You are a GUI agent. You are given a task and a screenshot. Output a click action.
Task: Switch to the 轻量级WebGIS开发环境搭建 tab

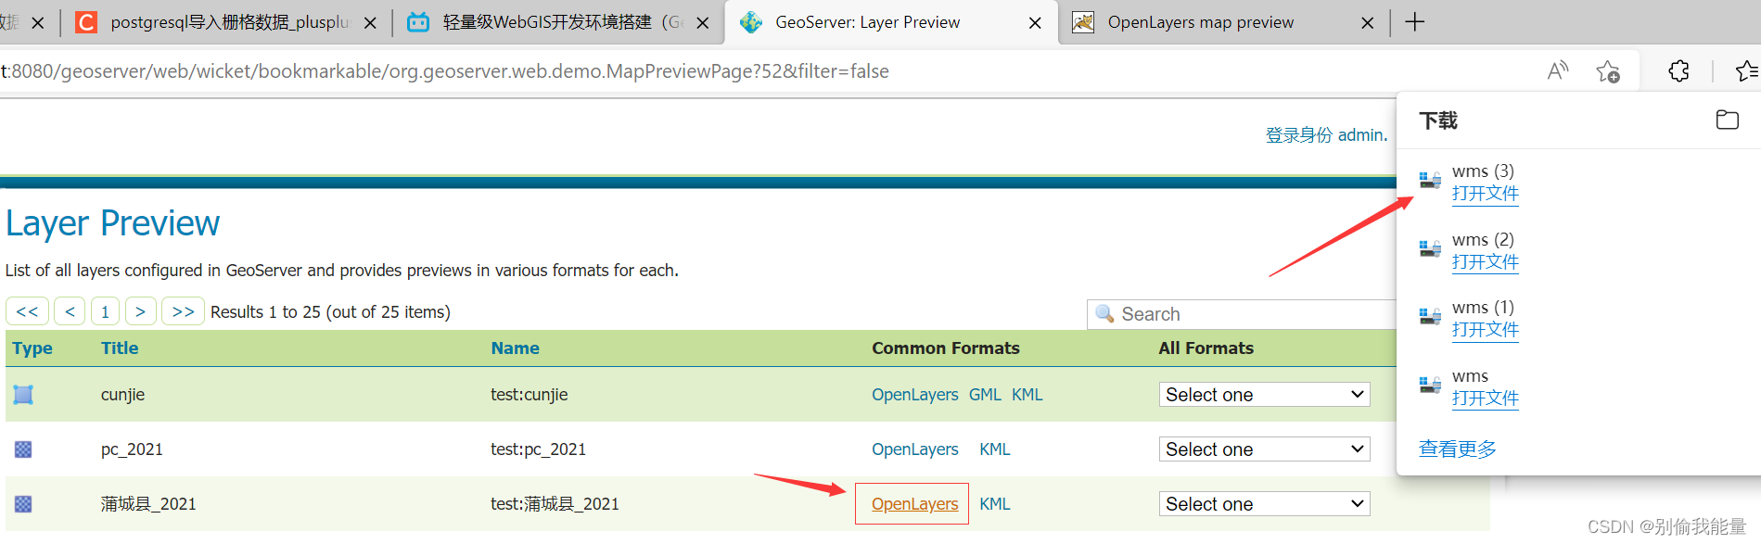[560, 22]
